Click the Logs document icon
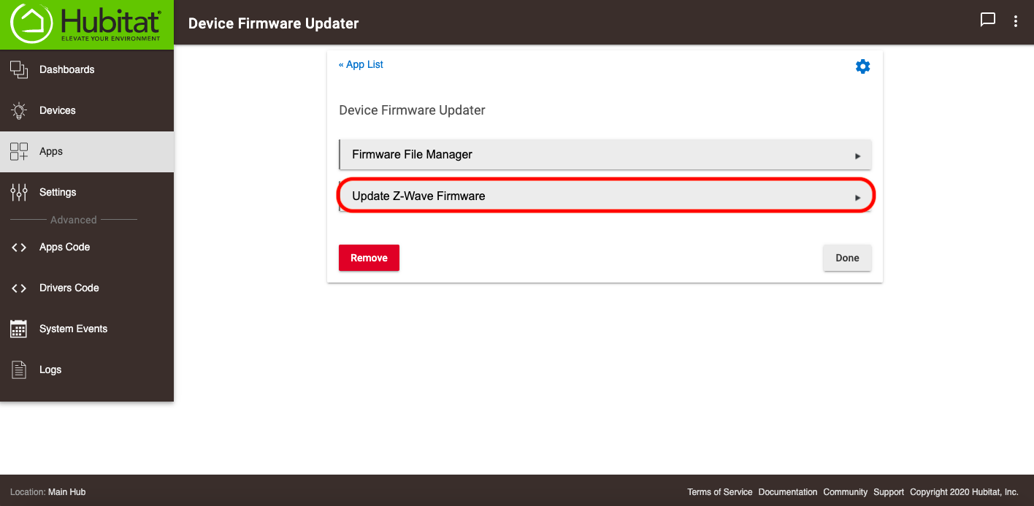This screenshot has height=506, width=1034. pos(19,369)
